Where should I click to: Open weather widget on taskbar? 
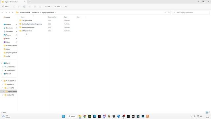[6, 116]
